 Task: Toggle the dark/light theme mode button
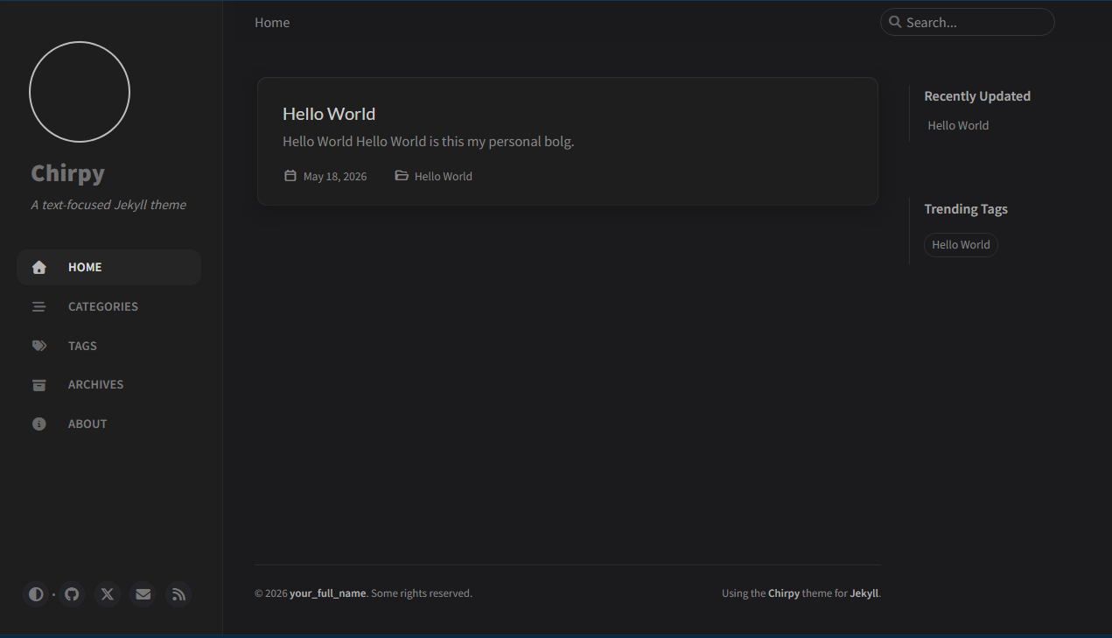tap(36, 594)
